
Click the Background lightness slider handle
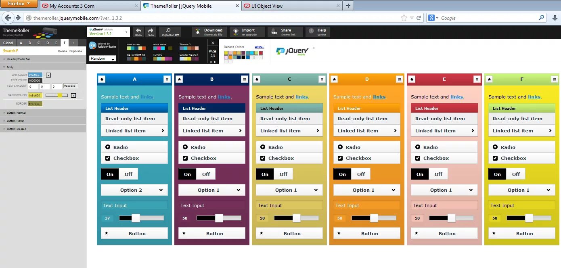pos(60,95)
